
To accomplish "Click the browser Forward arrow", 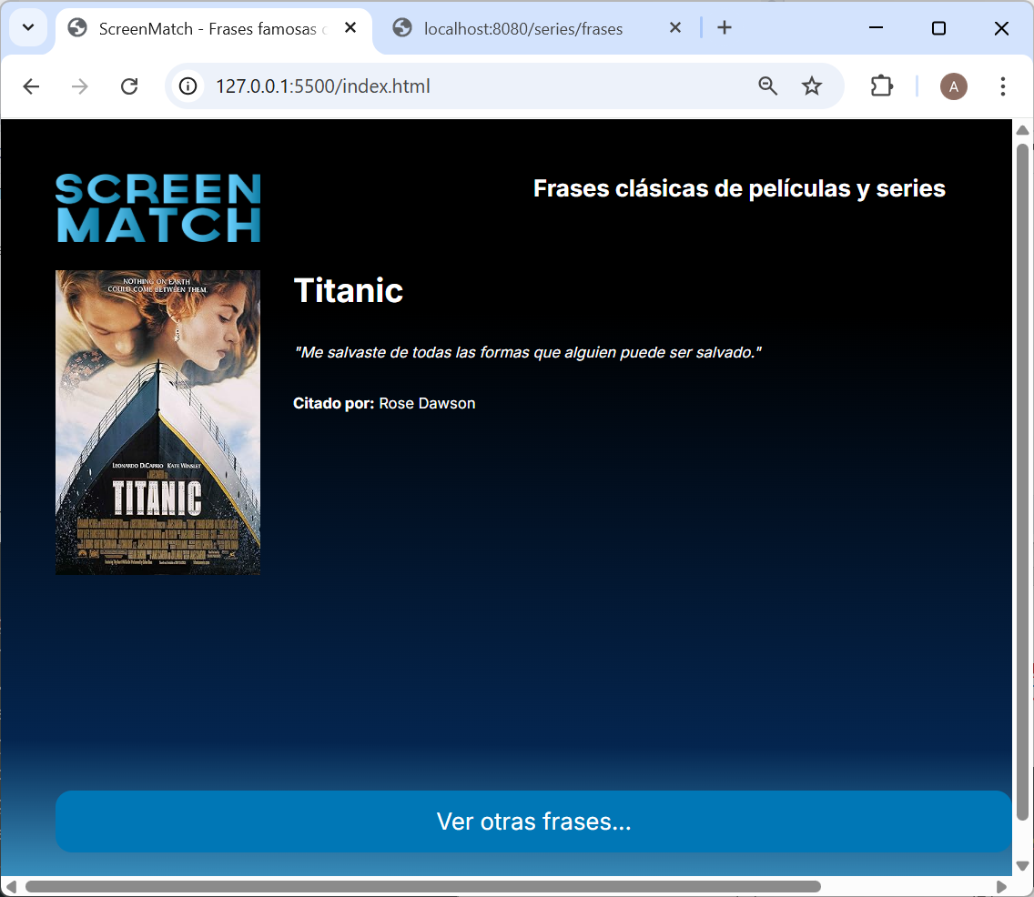I will [80, 86].
